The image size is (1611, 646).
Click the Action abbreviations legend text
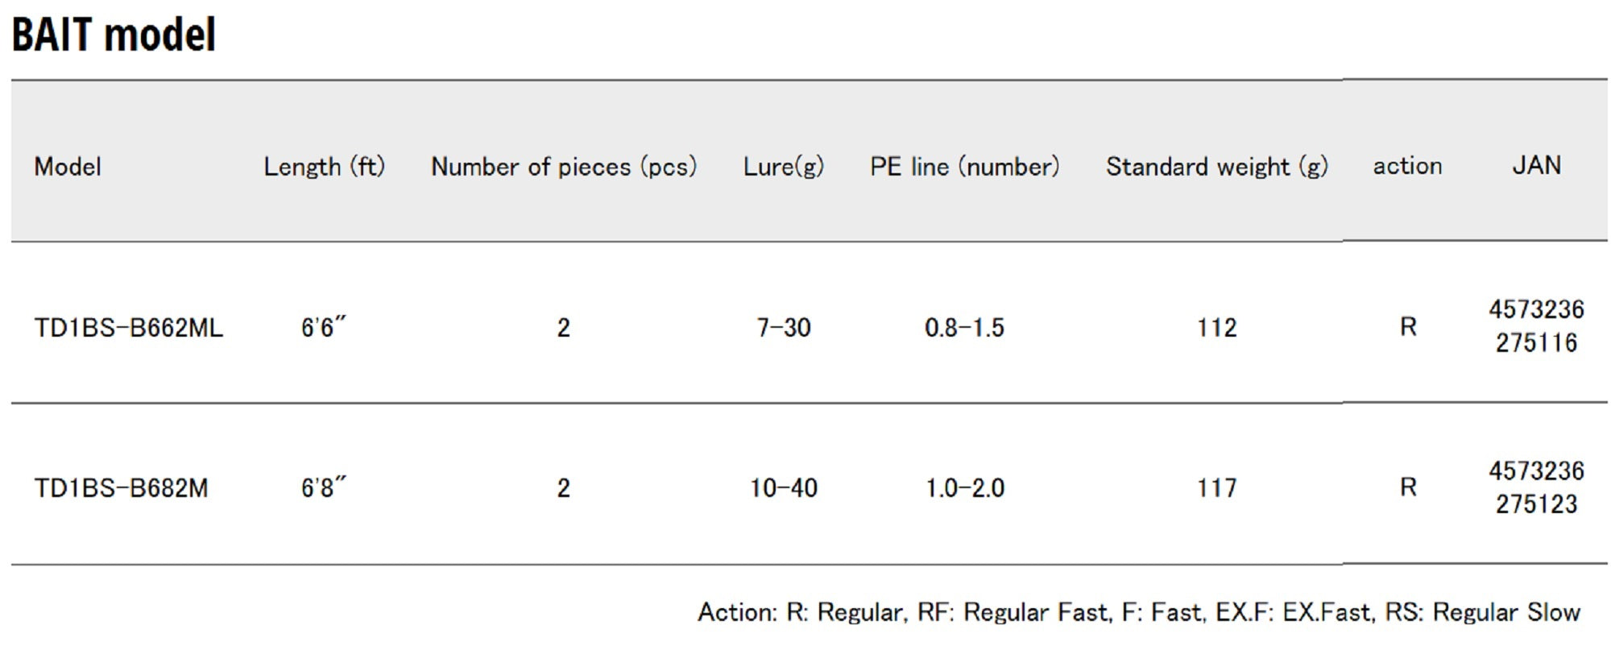1138,612
